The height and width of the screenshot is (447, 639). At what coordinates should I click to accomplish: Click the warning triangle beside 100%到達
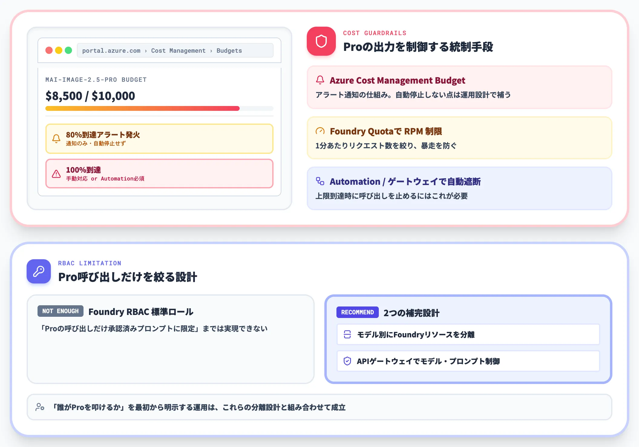(56, 174)
